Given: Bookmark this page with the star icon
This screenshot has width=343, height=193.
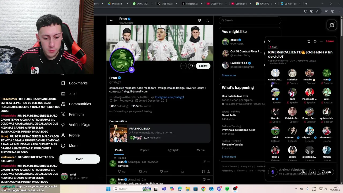Looking at the screenshot, I should pyautogui.click(x=317, y=11).
